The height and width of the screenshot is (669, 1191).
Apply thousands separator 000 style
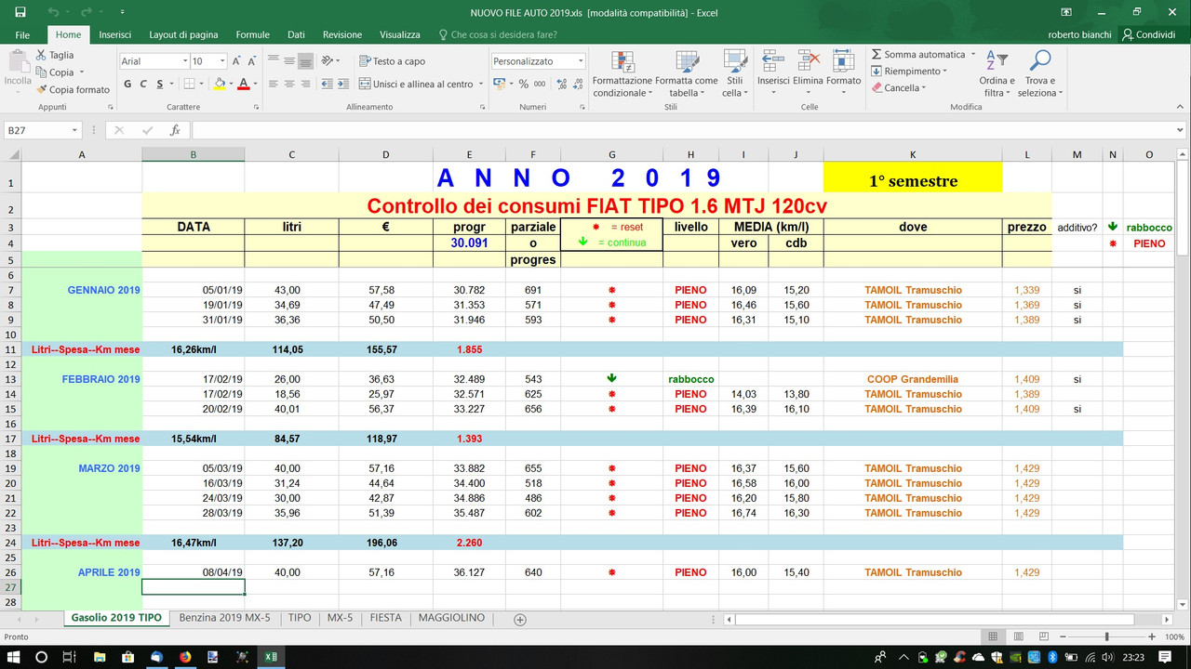pyautogui.click(x=540, y=84)
